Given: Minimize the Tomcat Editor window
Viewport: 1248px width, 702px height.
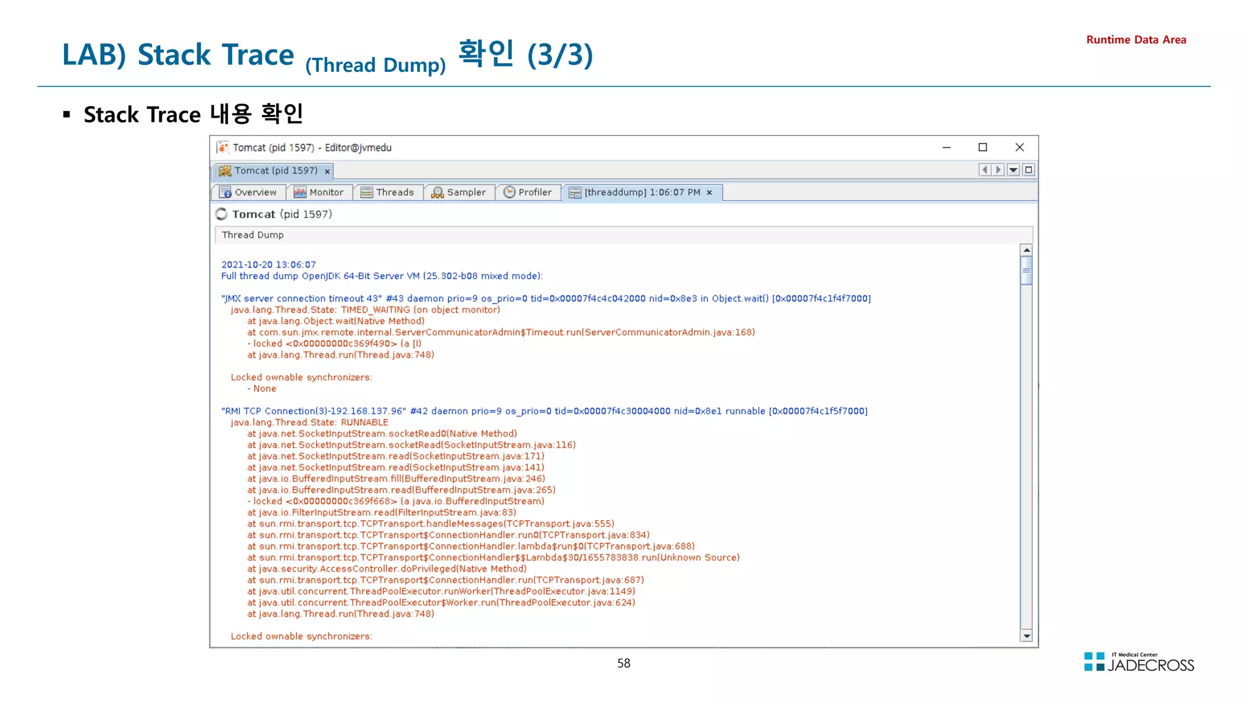Looking at the screenshot, I should click(946, 147).
